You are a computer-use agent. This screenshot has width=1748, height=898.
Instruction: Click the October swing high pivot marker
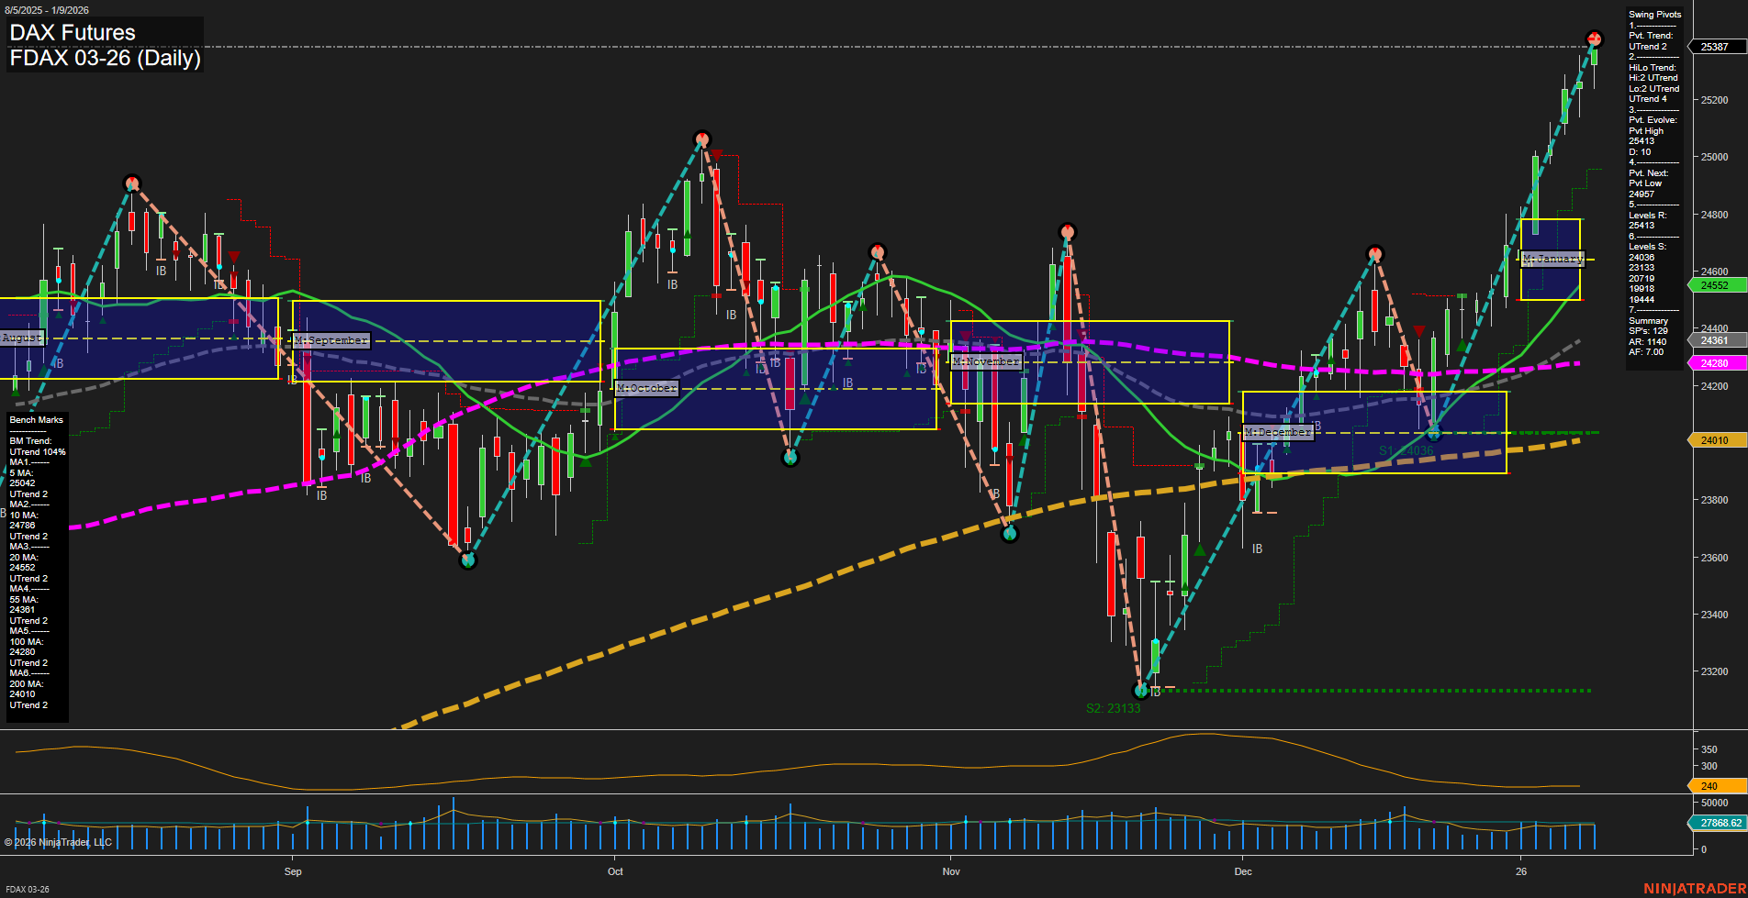point(702,139)
